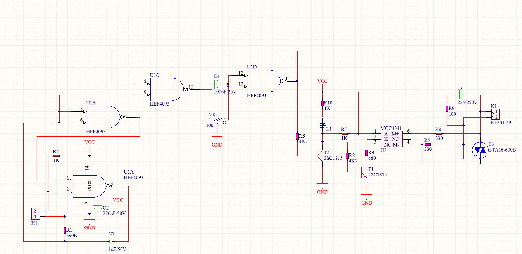Click the H1 two-pin header
Image resolution: width=522 pixels, height=254 pixels.
[35, 214]
